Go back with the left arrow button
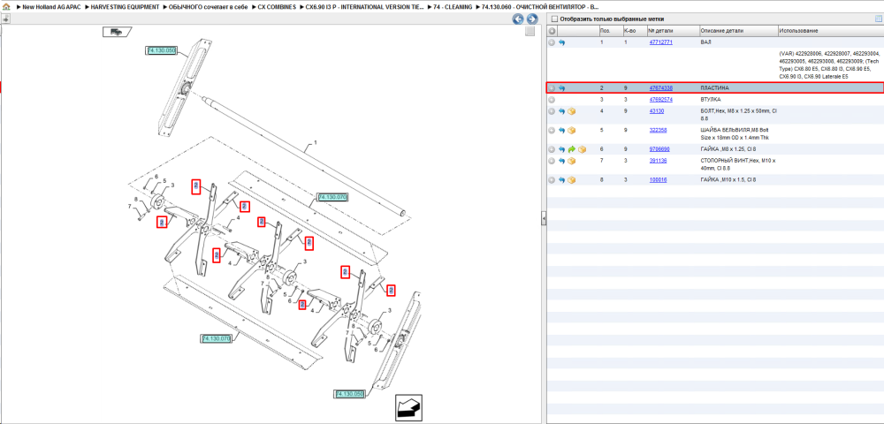884x424 pixels. pyautogui.click(x=517, y=19)
